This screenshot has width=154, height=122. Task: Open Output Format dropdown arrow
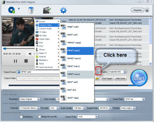98,72
